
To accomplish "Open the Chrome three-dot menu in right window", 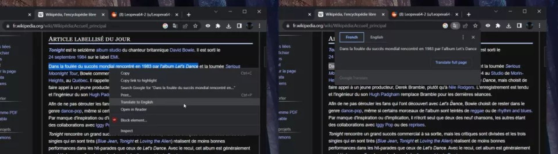I will tap(539, 26).
